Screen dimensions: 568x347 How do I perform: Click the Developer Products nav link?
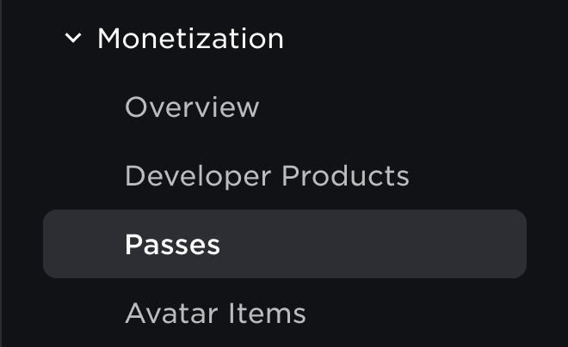267,176
